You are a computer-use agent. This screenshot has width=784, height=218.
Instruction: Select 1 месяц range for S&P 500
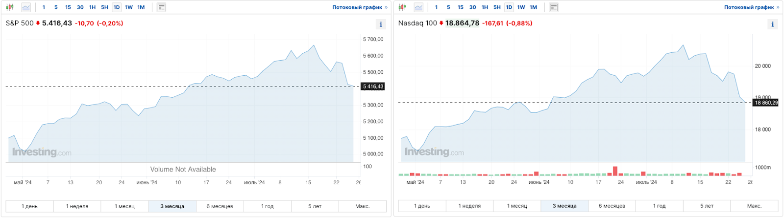pos(124,206)
